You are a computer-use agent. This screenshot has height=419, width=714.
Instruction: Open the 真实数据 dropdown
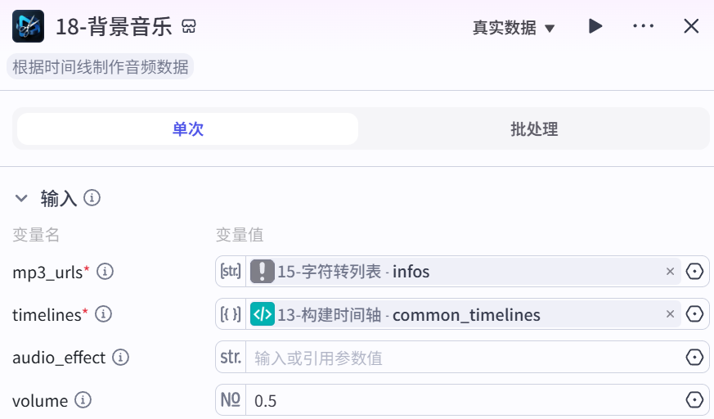(x=513, y=27)
